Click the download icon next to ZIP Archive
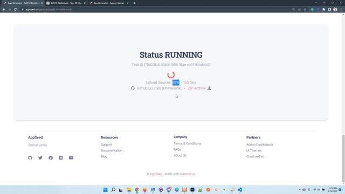 pyautogui.click(x=209, y=88)
